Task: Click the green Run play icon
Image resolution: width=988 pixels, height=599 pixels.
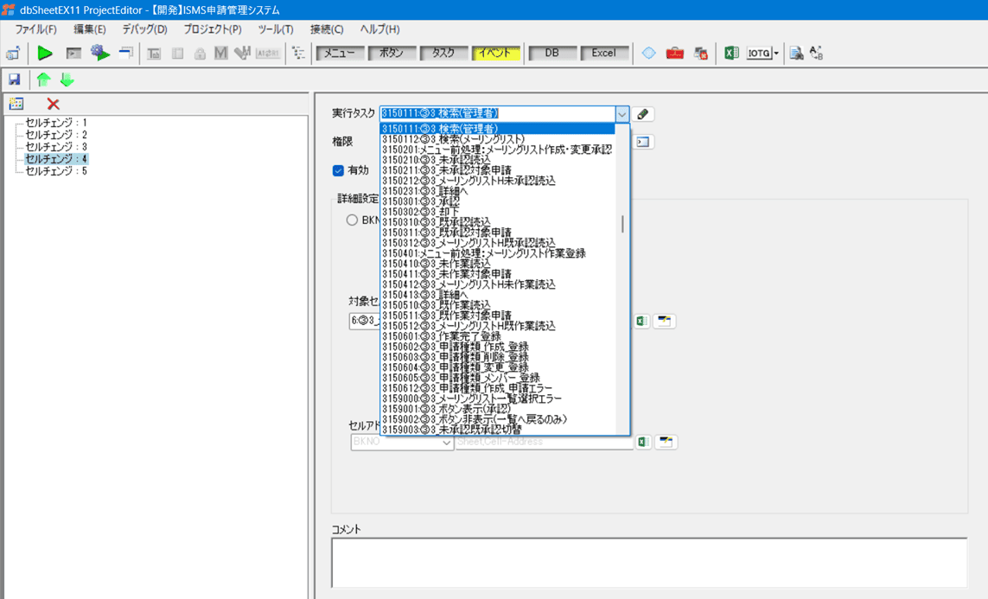Action: click(45, 54)
